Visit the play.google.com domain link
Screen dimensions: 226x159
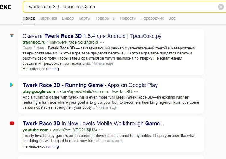coord(39,91)
